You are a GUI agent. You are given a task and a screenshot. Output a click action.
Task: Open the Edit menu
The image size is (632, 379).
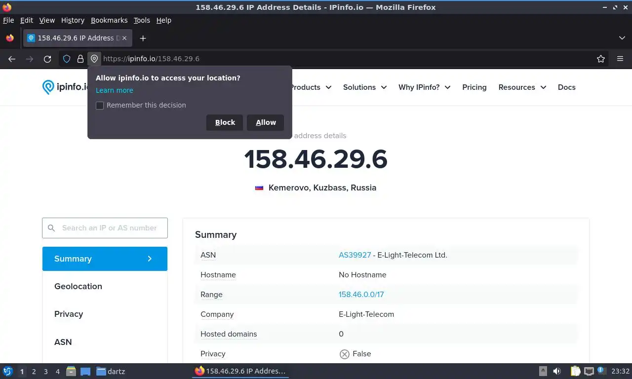pyautogui.click(x=27, y=20)
